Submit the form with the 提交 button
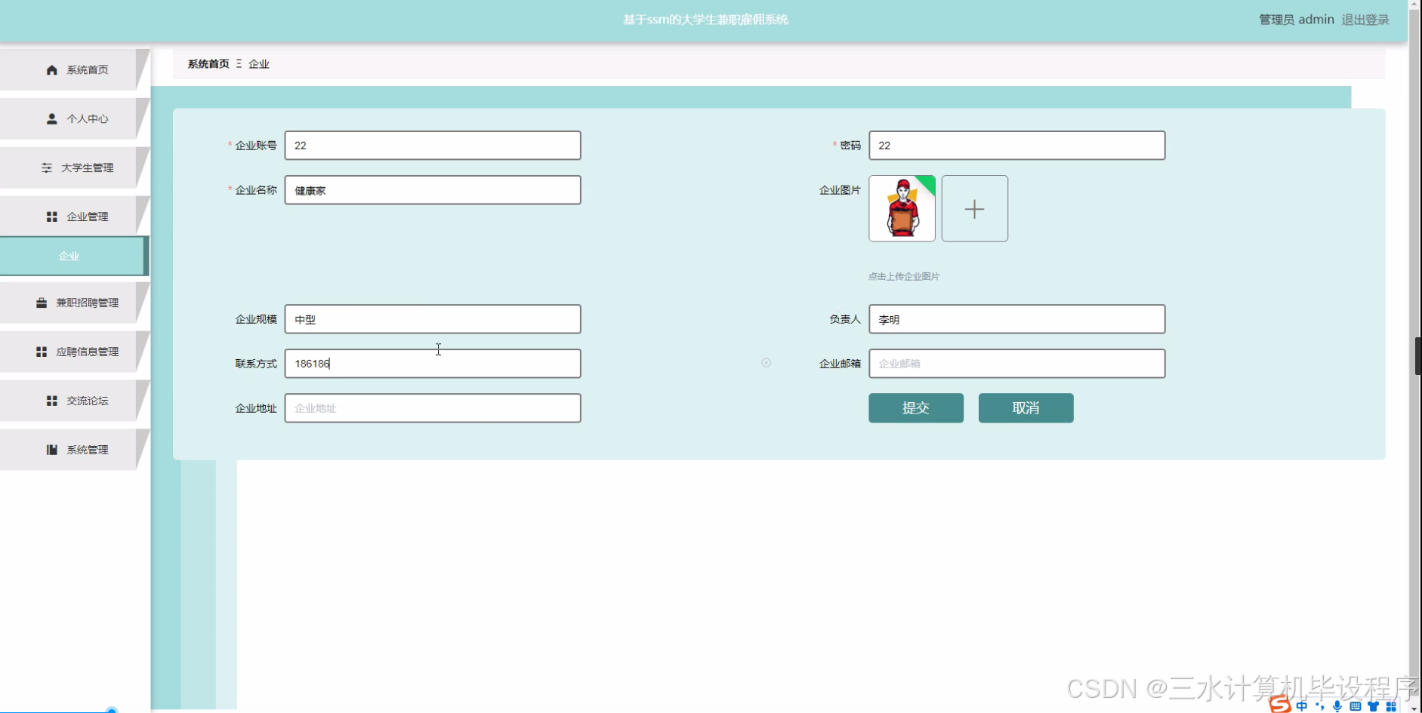The height and width of the screenshot is (713, 1422). click(x=915, y=407)
